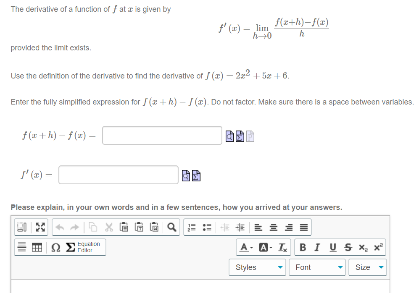
Task: Apply center text alignment
Action: (273, 227)
